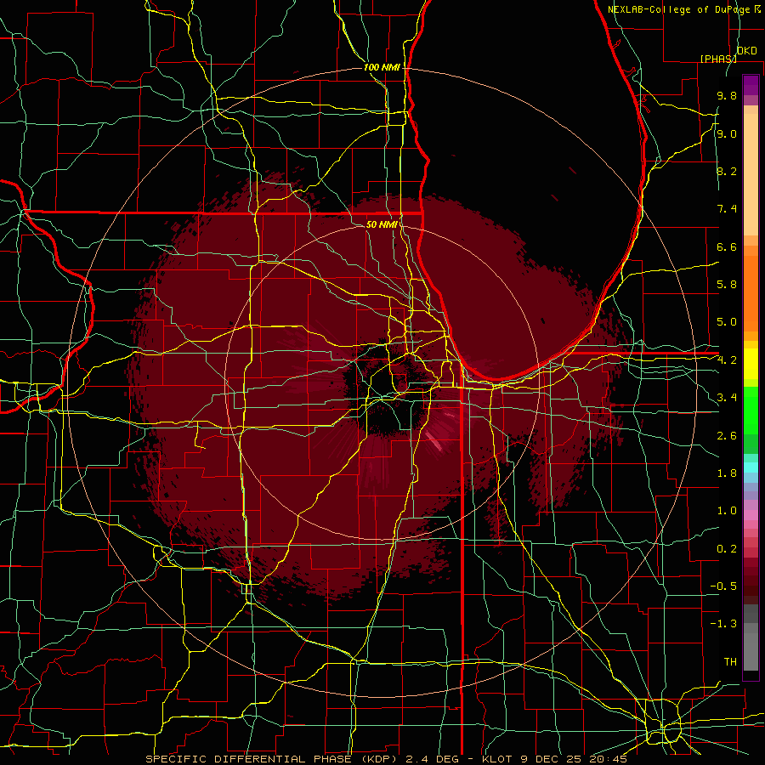The width and height of the screenshot is (765, 765).
Task: Click the '6.6' scale value
Action: click(x=727, y=246)
